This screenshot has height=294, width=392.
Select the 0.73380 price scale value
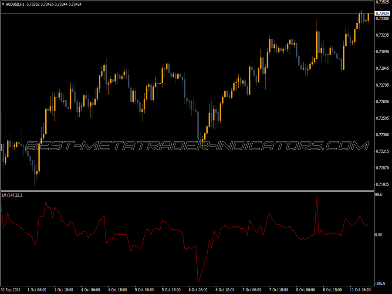(382, 18)
